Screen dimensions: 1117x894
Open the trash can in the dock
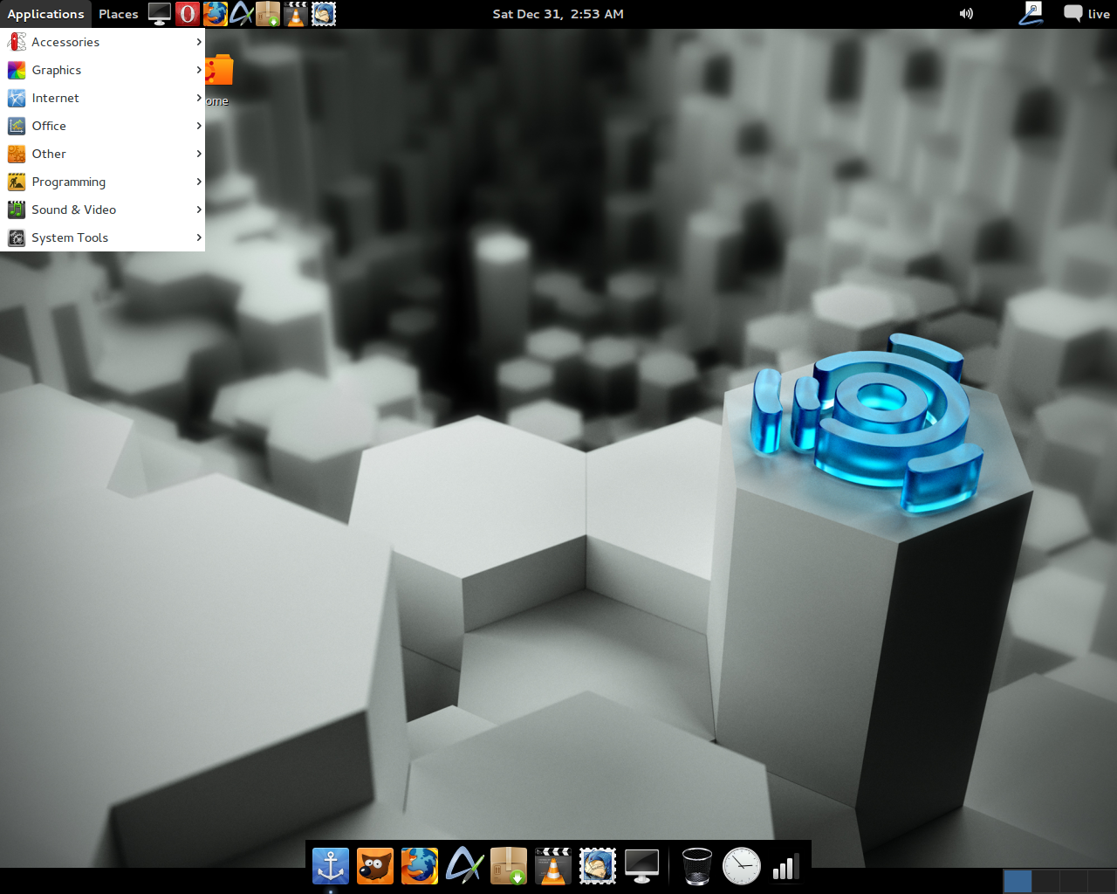point(696,866)
